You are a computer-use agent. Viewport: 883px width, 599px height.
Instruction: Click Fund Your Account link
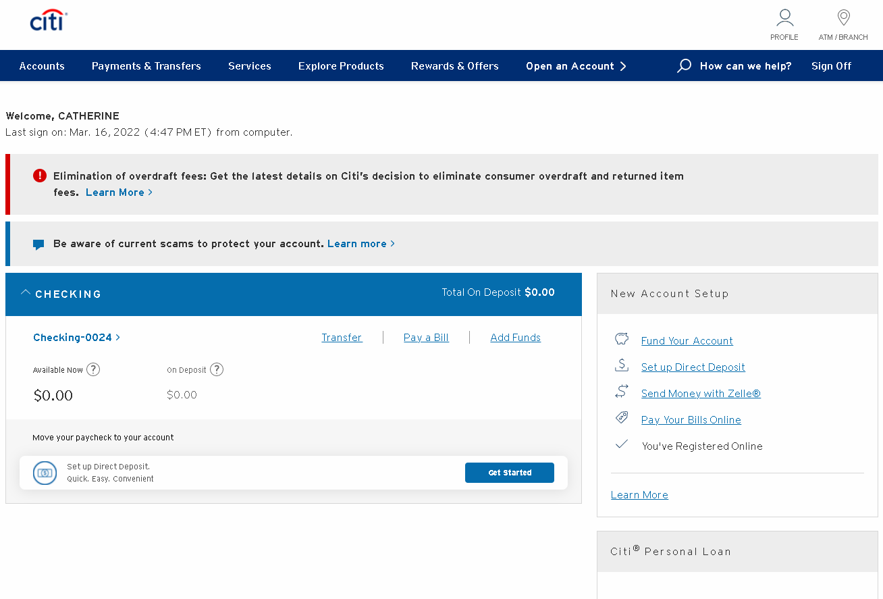[x=687, y=341]
